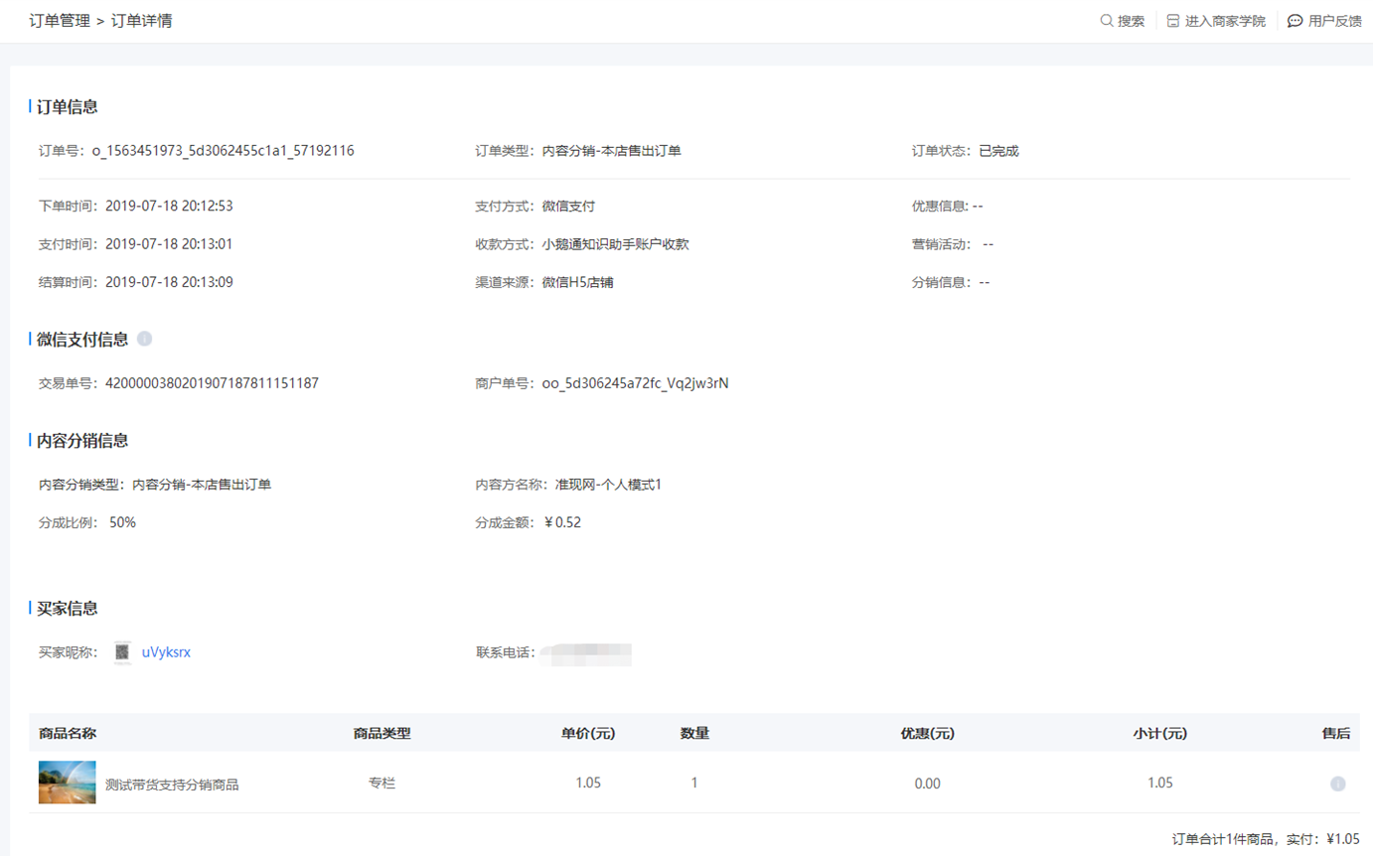Click the search magnifier icon

(x=1106, y=21)
